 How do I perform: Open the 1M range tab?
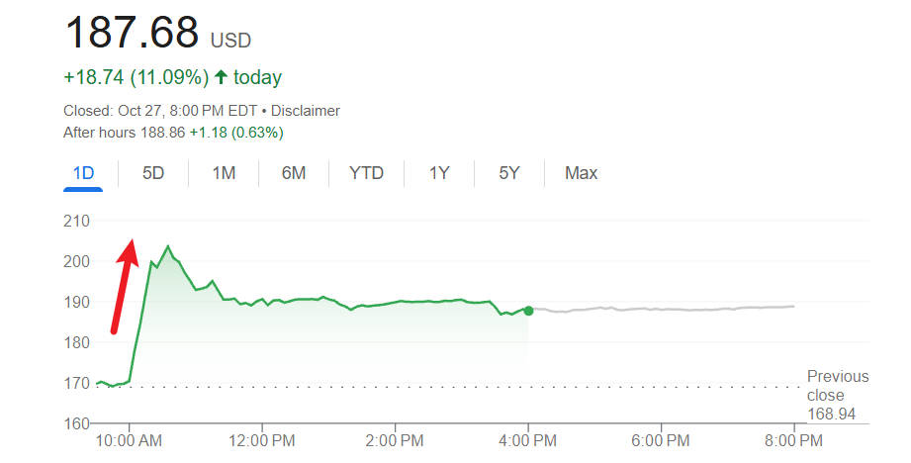coord(224,173)
